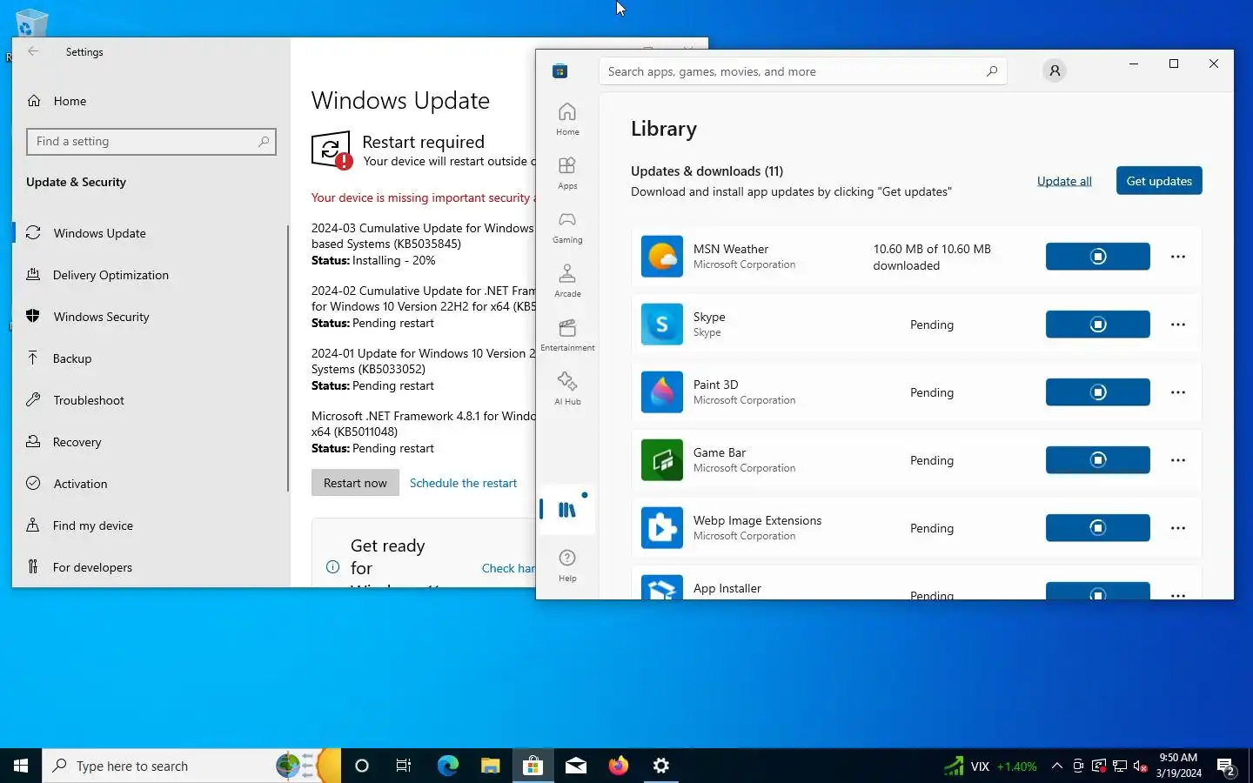Open Mail from the taskbar

pos(575,766)
